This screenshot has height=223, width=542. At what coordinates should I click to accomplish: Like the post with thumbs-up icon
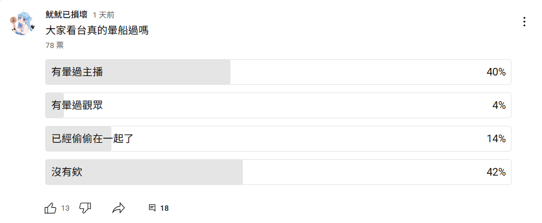tap(50, 208)
